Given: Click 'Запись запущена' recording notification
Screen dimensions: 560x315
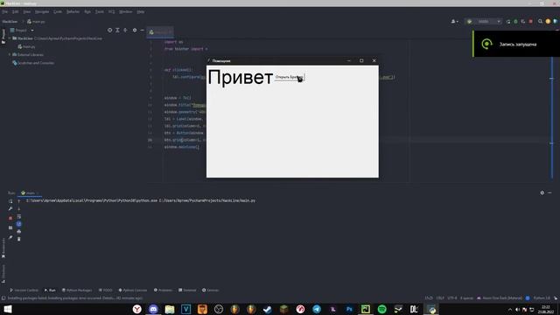Looking at the screenshot, I should coord(516,44).
